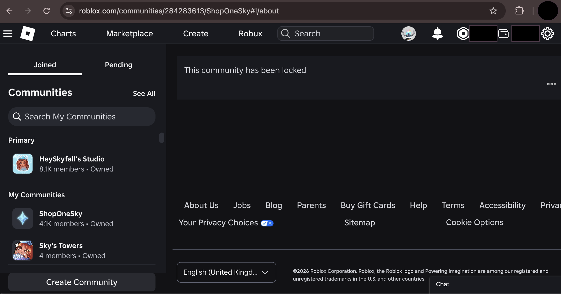
Task: Open Charts in the top navigation
Action: tap(63, 34)
